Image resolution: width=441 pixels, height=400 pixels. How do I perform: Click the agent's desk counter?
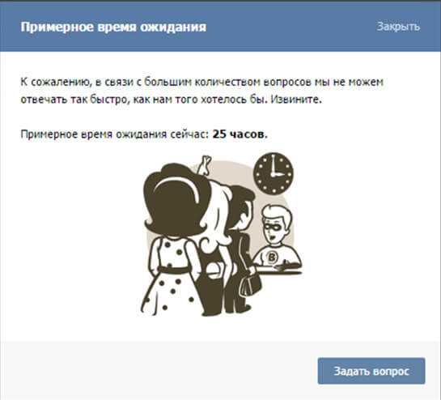point(278,271)
